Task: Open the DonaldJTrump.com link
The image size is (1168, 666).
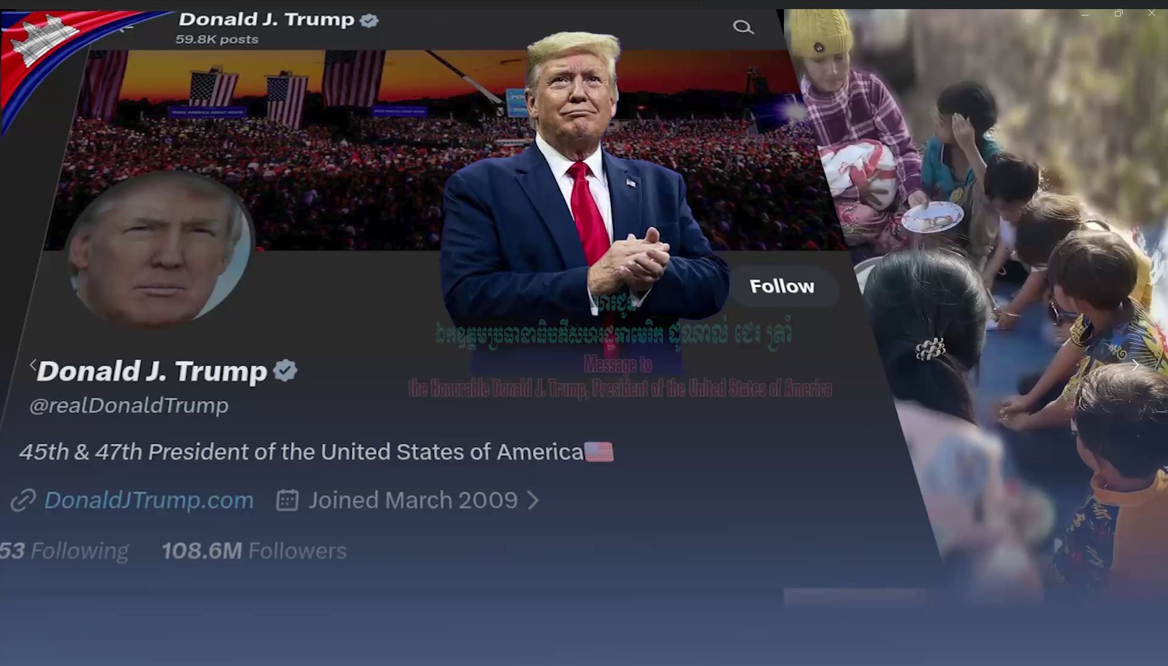Action: click(x=149, y=500)
